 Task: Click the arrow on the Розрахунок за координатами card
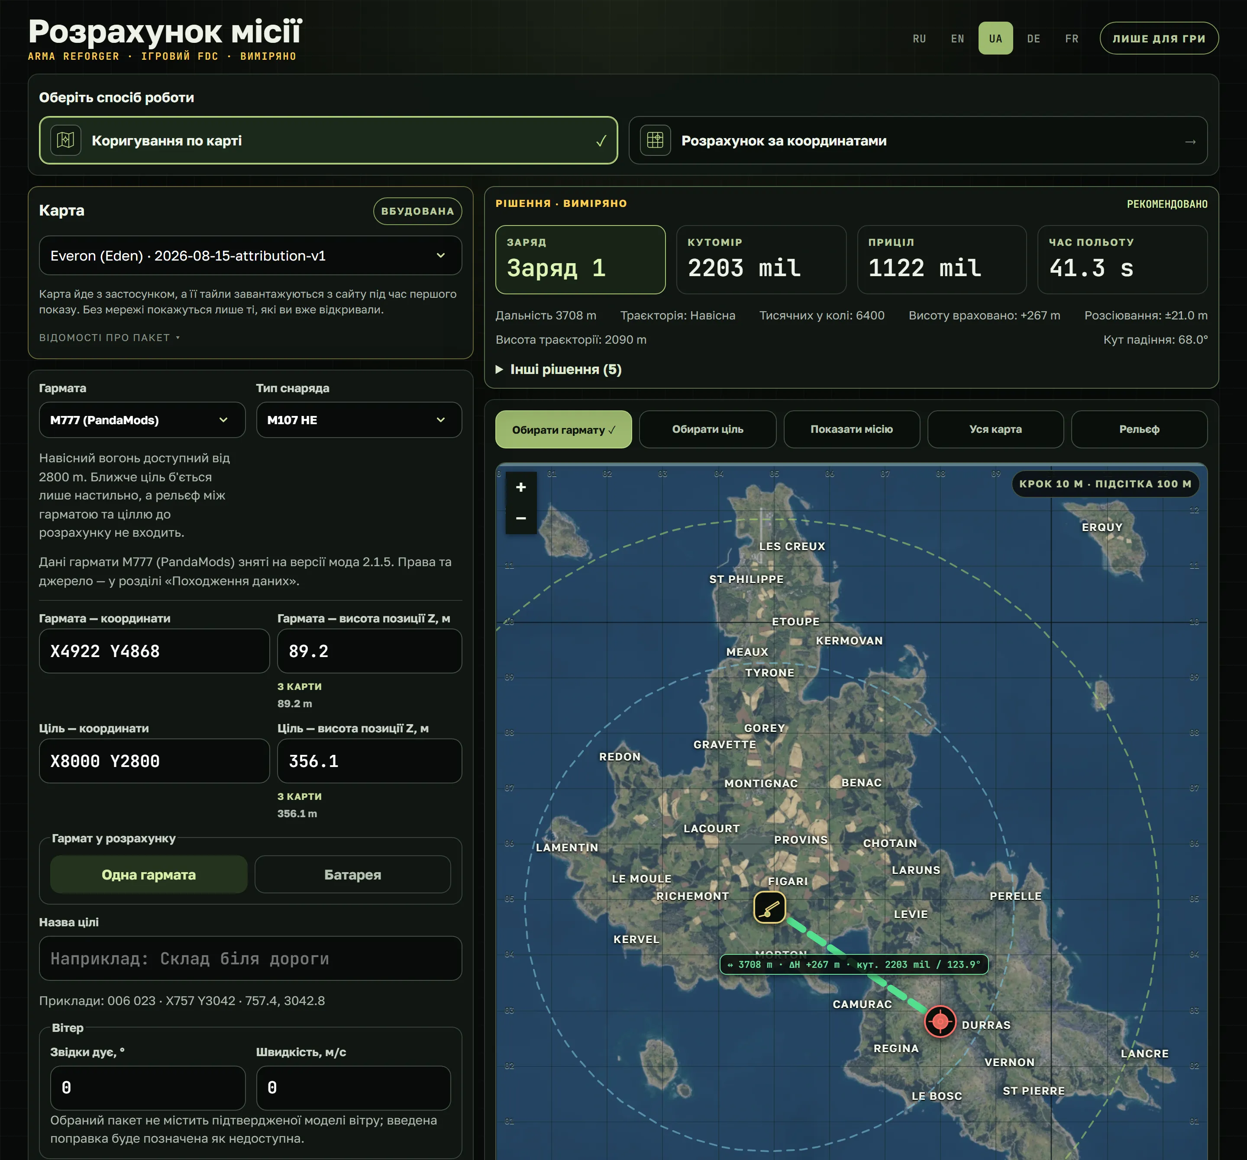point(1190,141)
